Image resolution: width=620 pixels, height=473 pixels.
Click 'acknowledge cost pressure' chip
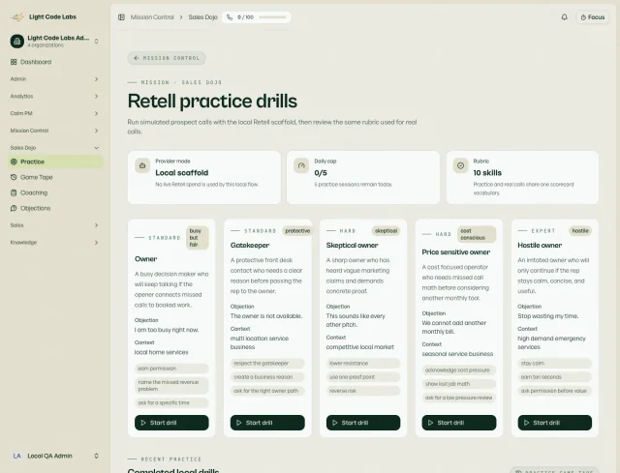point(458,370)
